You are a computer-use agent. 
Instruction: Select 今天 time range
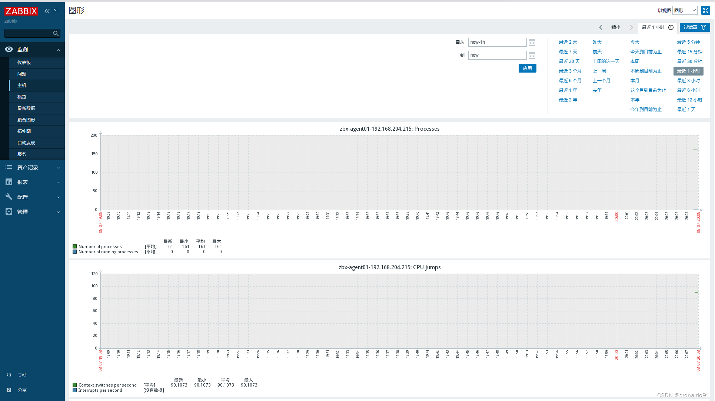[635, 42]
